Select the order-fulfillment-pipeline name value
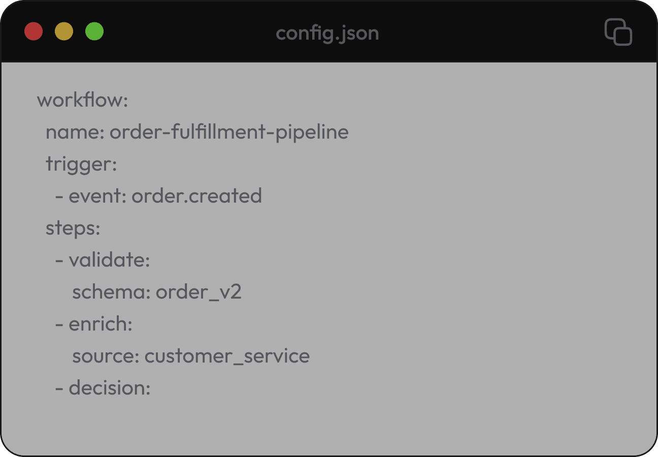Viewport: 658px width, 457px height. (230, 132)
